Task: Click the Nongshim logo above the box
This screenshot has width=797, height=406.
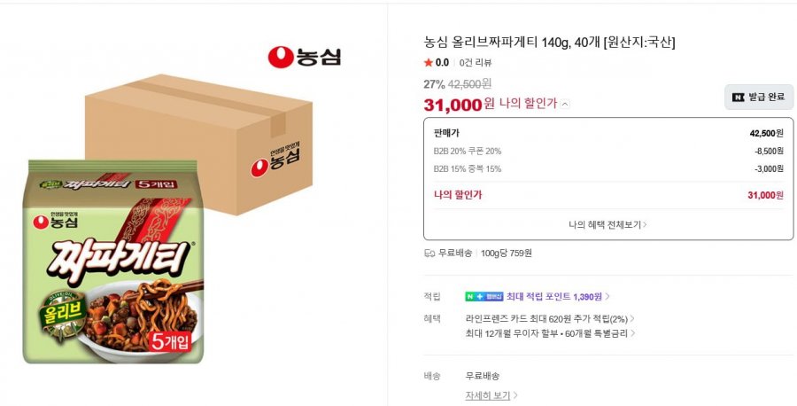Action: pos(304,57)
